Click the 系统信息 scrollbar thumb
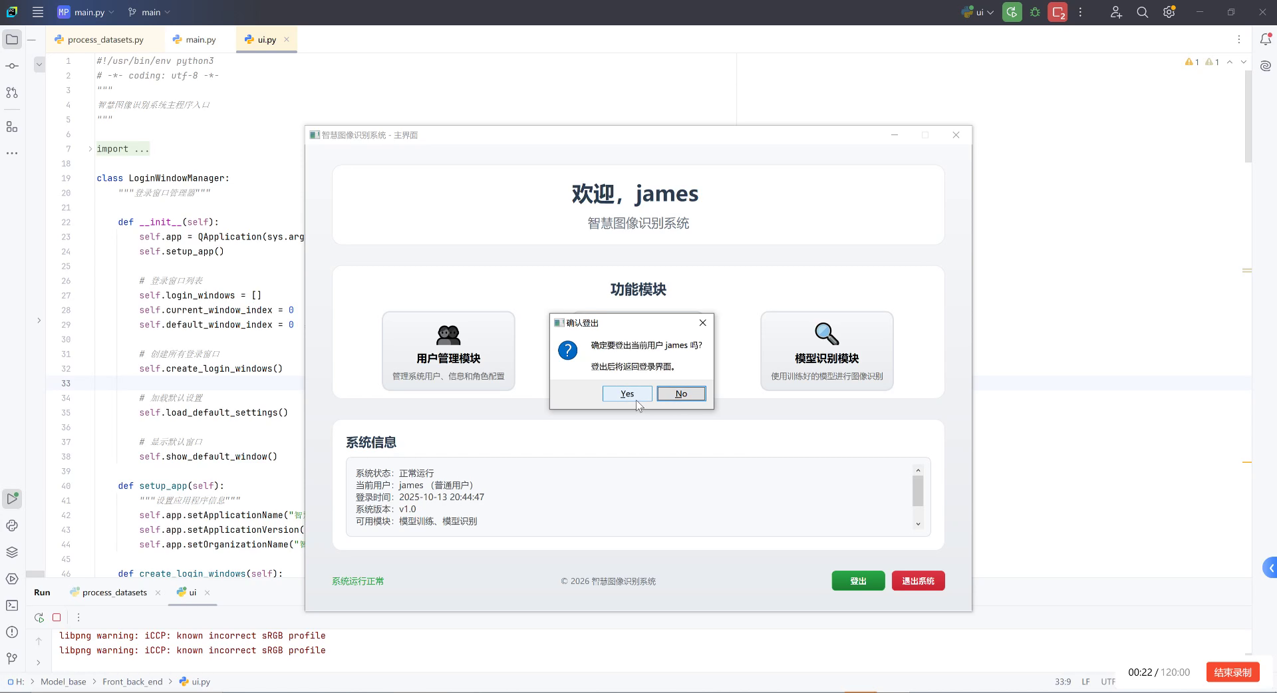Viewport: 1277px width, 693px height. [x=918, y=491]
